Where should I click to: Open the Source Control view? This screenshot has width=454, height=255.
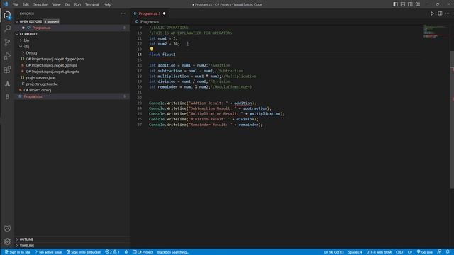pos(7,42)
